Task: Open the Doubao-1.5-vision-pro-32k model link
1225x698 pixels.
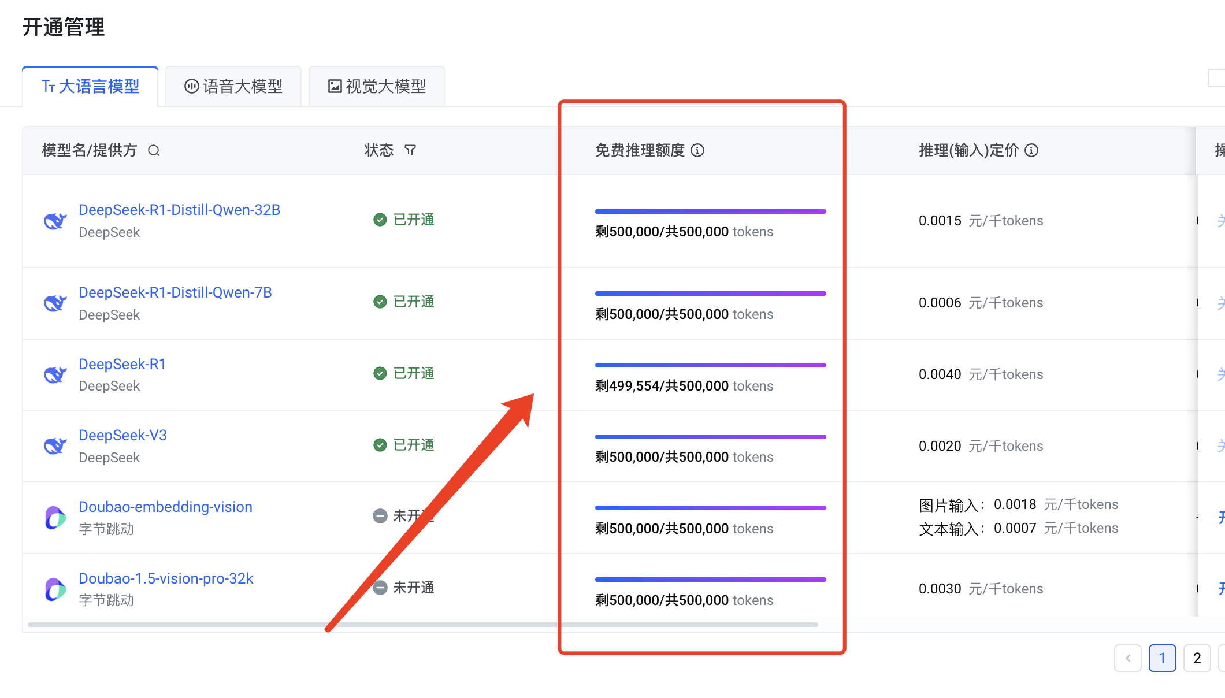Action: coord(166,578)
